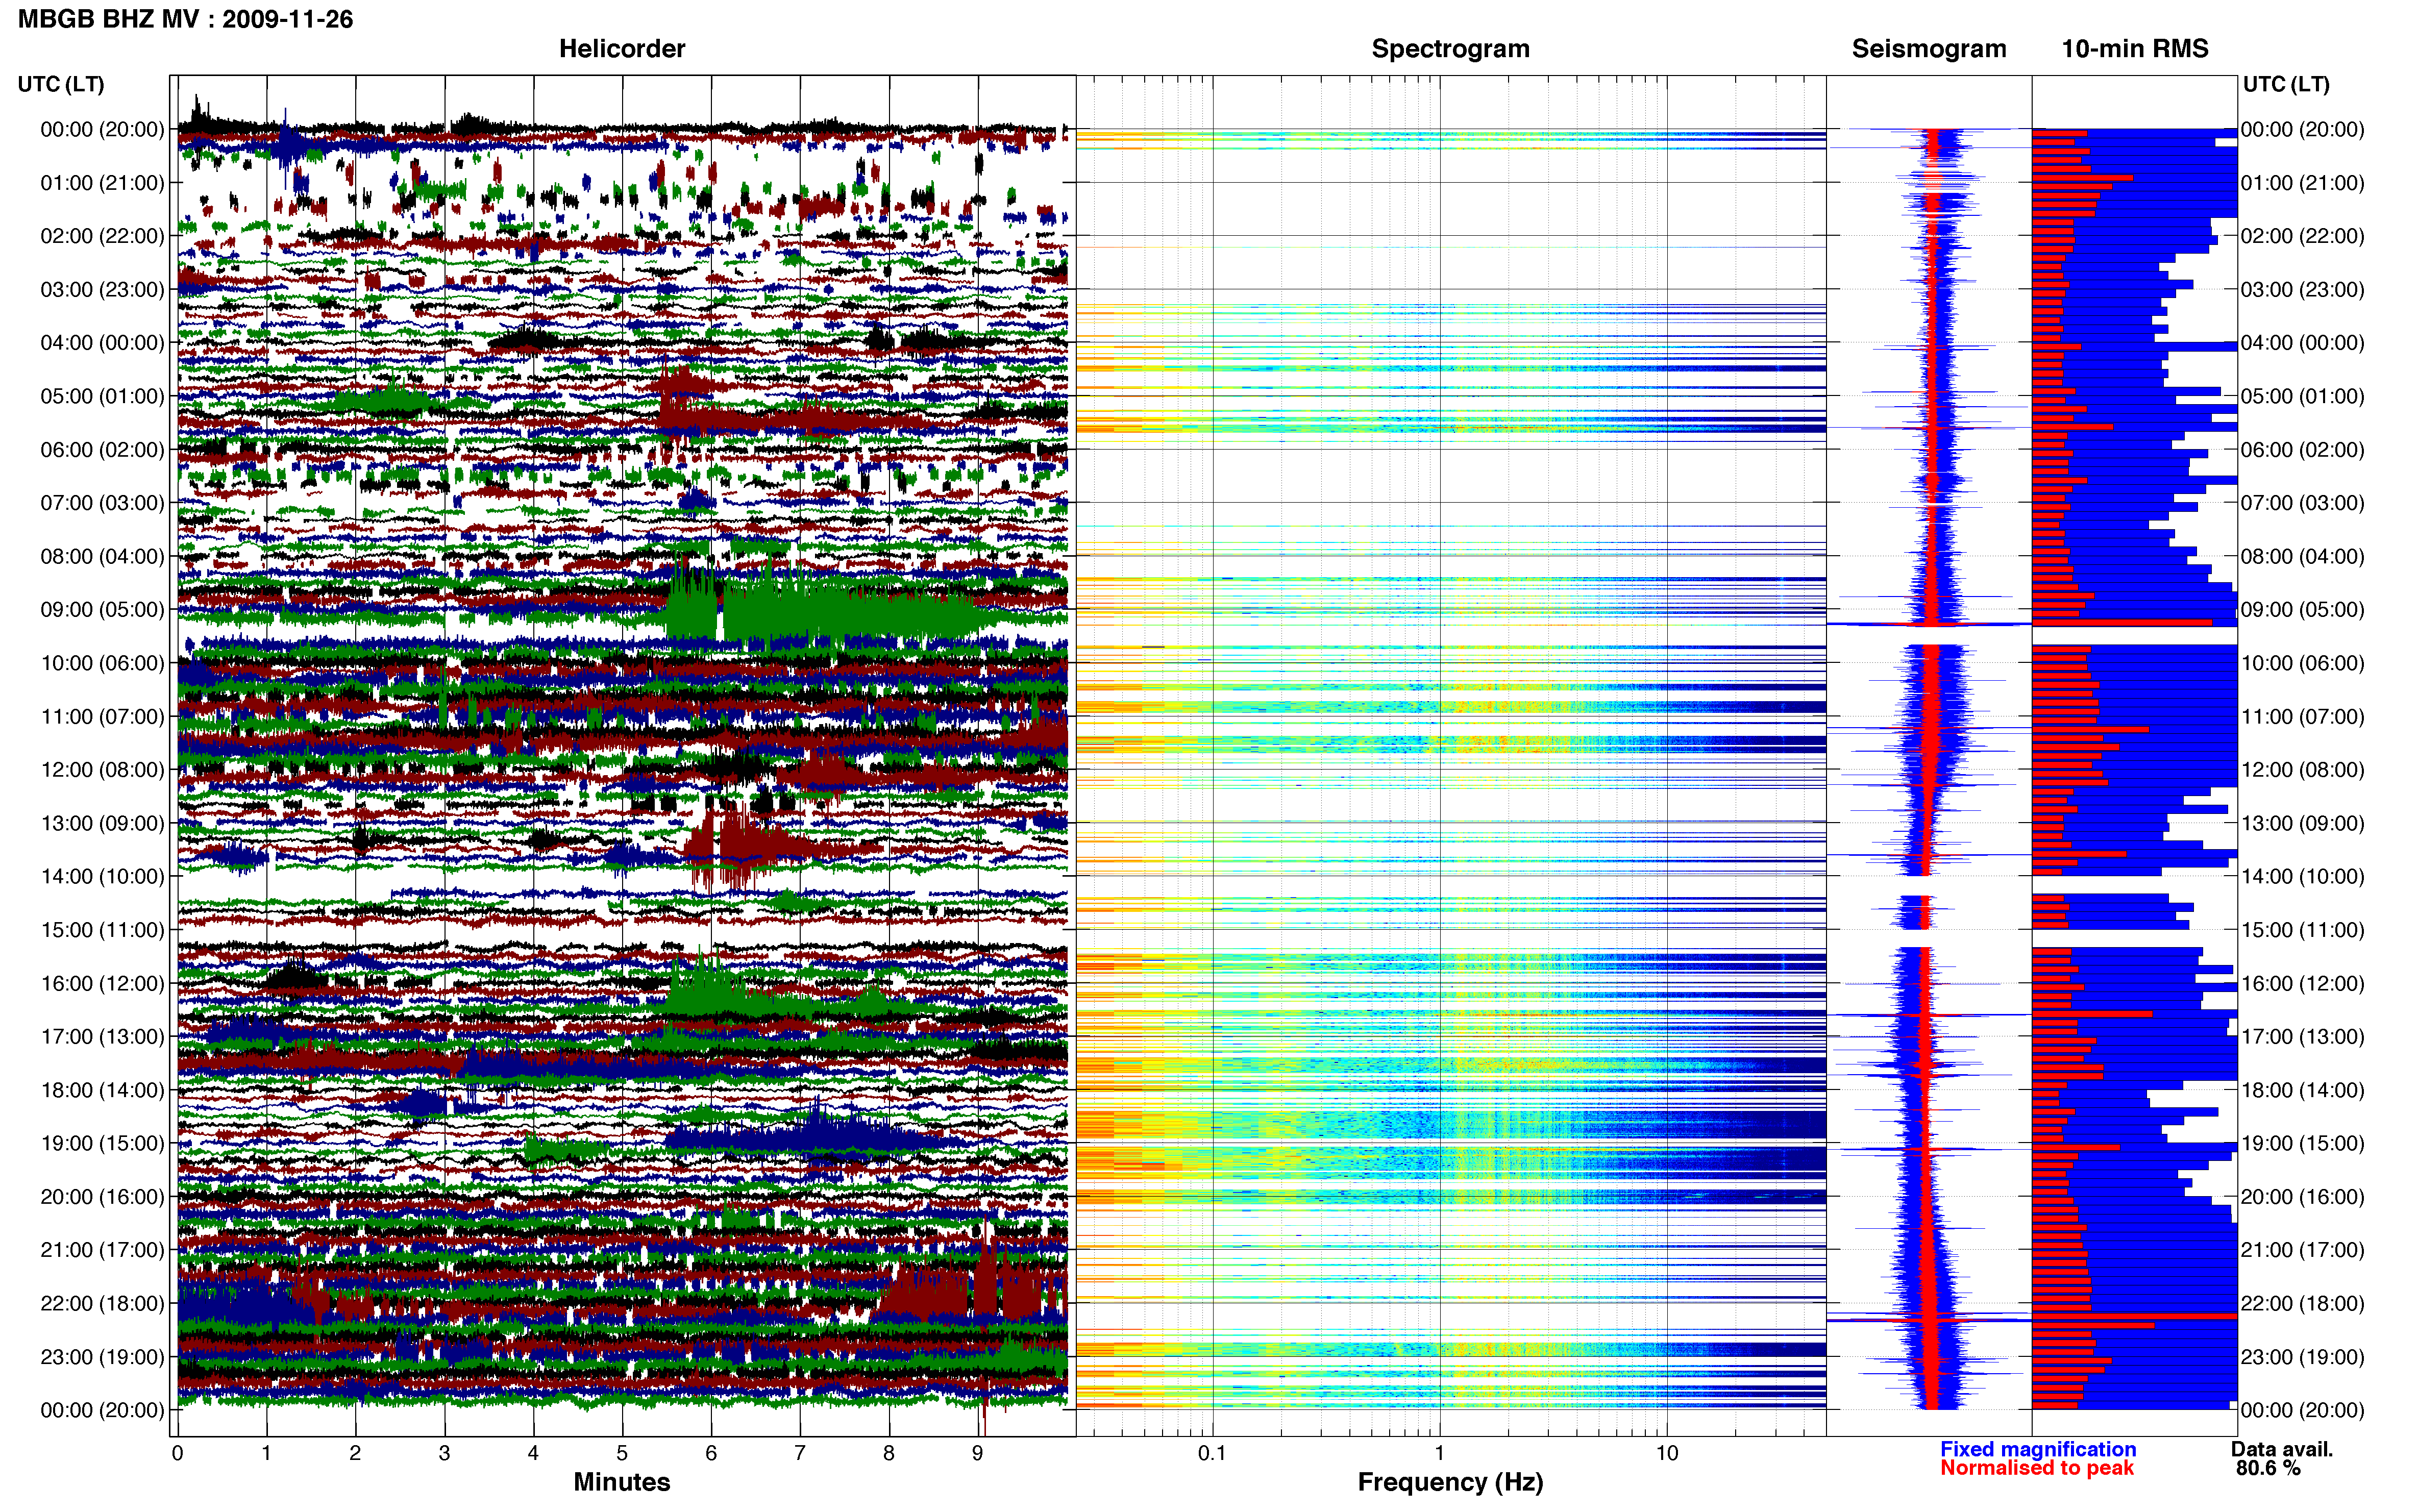Viewport: 2419px width, 1512px height.
Task: Click the left time label '02:00 (22:00)'
Action: [x=102, y=236]
